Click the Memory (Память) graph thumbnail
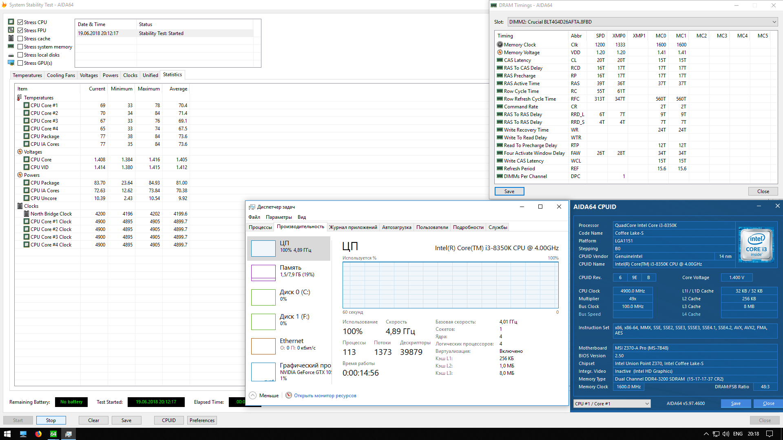Screen dimensions: 783x440 pyautogui.click(x=263, y=273)
